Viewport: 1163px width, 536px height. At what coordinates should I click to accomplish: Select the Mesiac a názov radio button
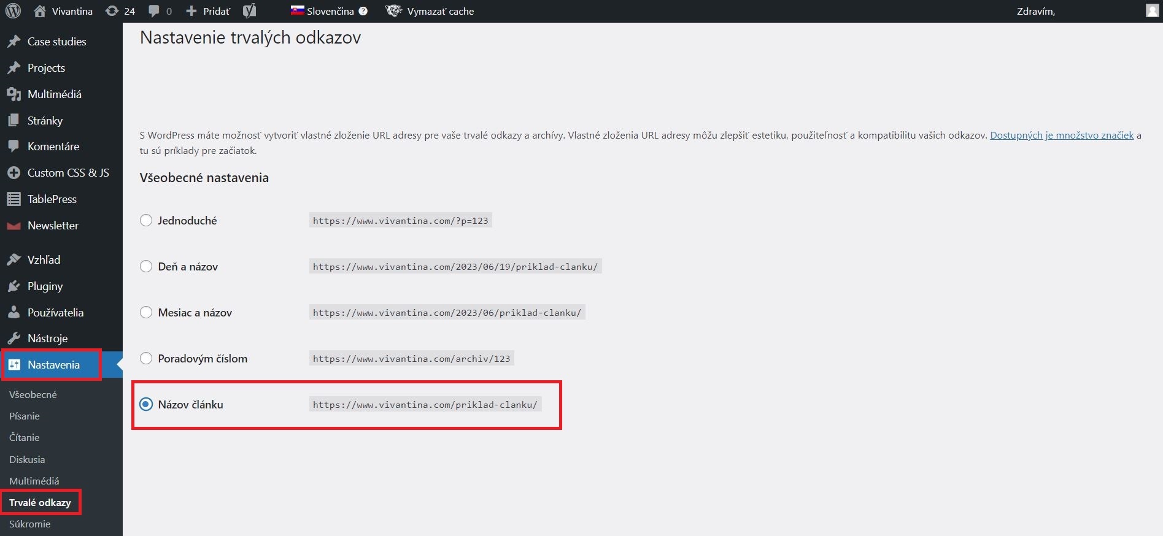pos(146,312)
